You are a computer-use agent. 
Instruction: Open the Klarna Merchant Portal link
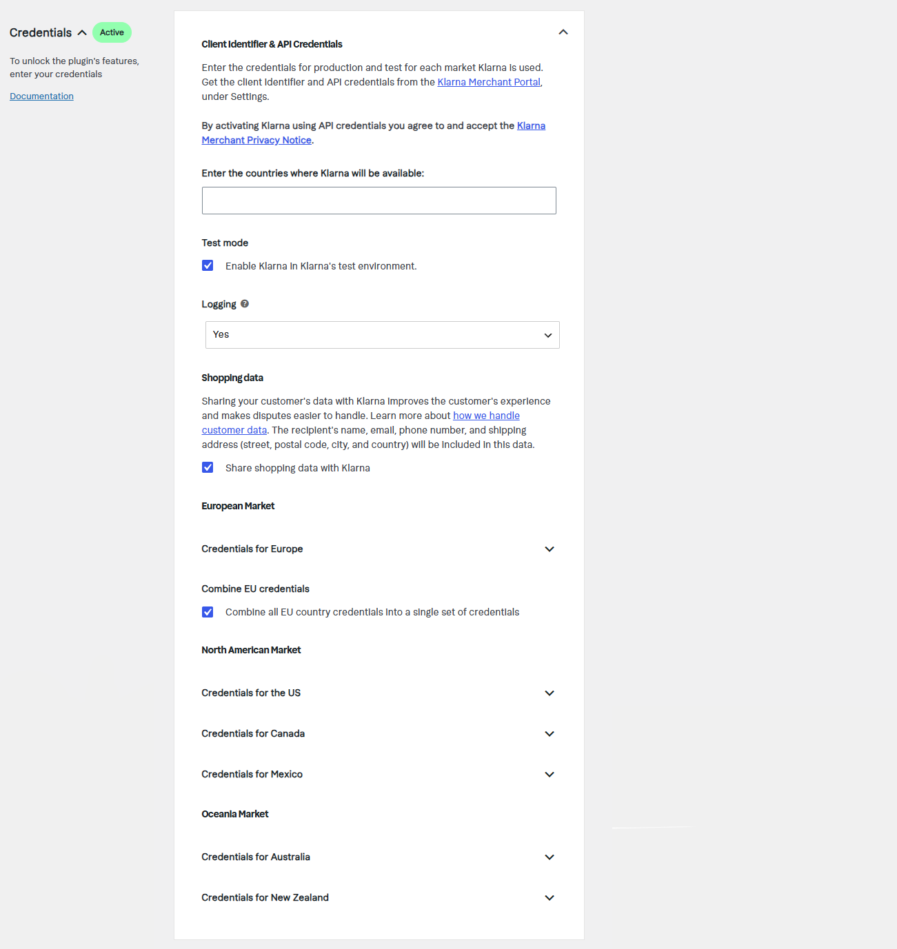[489, 82]
